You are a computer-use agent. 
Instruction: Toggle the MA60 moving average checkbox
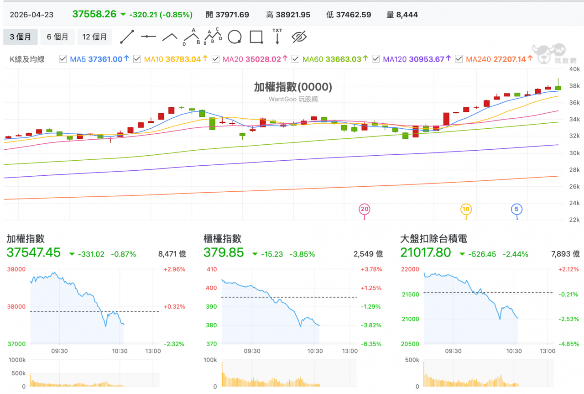click(295, 59)
